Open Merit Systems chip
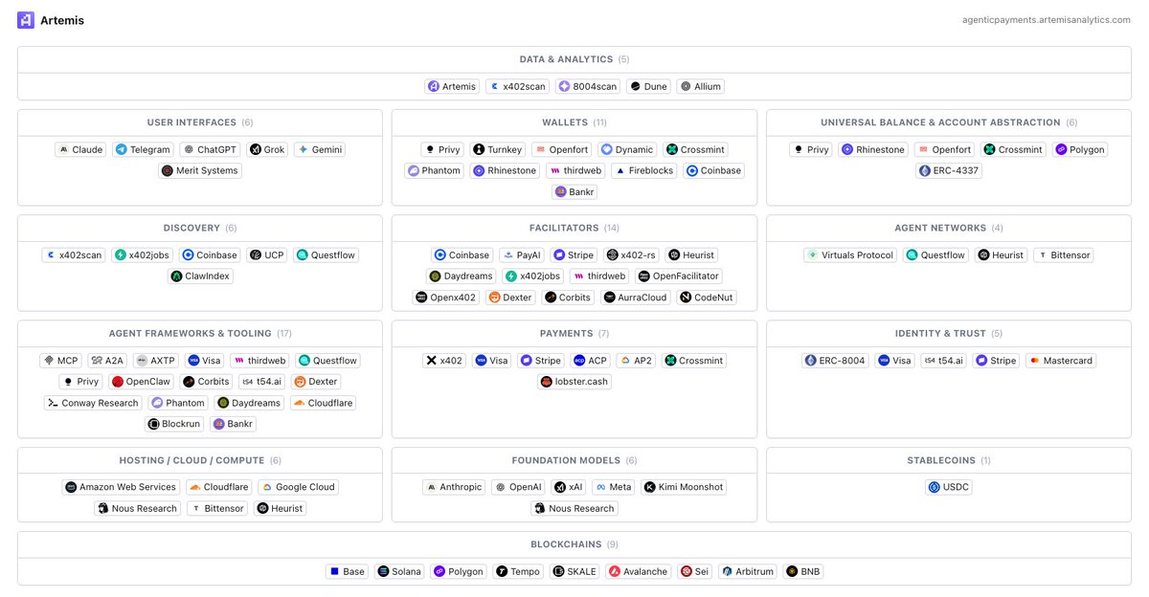 (x=200, y=170)
